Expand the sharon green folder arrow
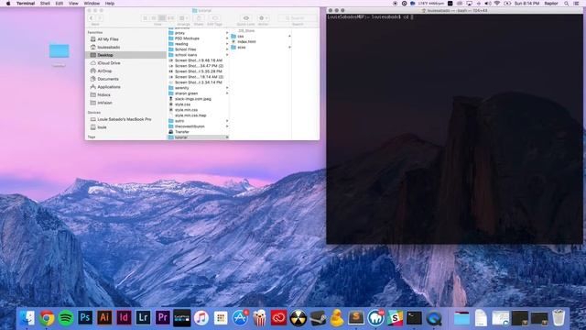The image size is (586, 330). click(x=227, y=93)
